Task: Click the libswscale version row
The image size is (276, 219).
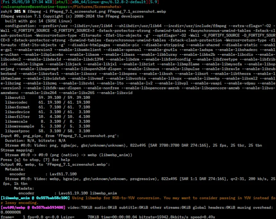Action: pos(47,122)
